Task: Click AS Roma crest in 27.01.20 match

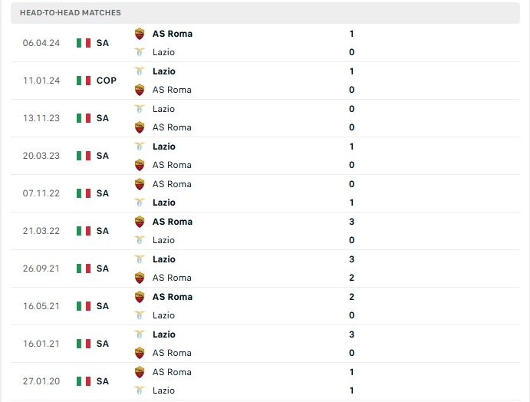Action: point(140,372)
